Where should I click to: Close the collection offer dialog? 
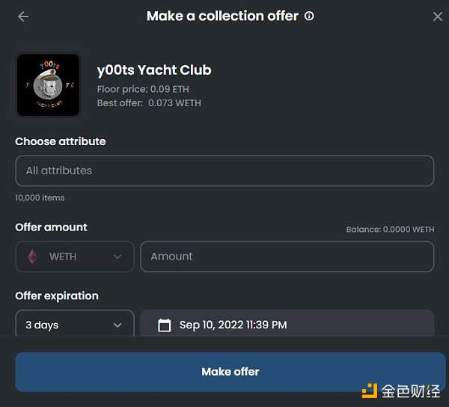pos(438,16)
